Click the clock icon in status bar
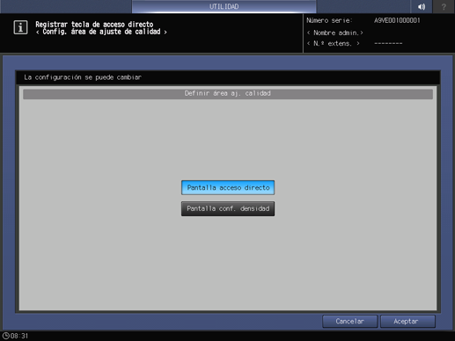 point(5,336)
